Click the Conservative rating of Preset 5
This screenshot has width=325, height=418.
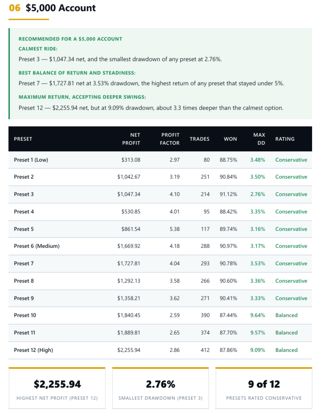(x=291, y=229)
